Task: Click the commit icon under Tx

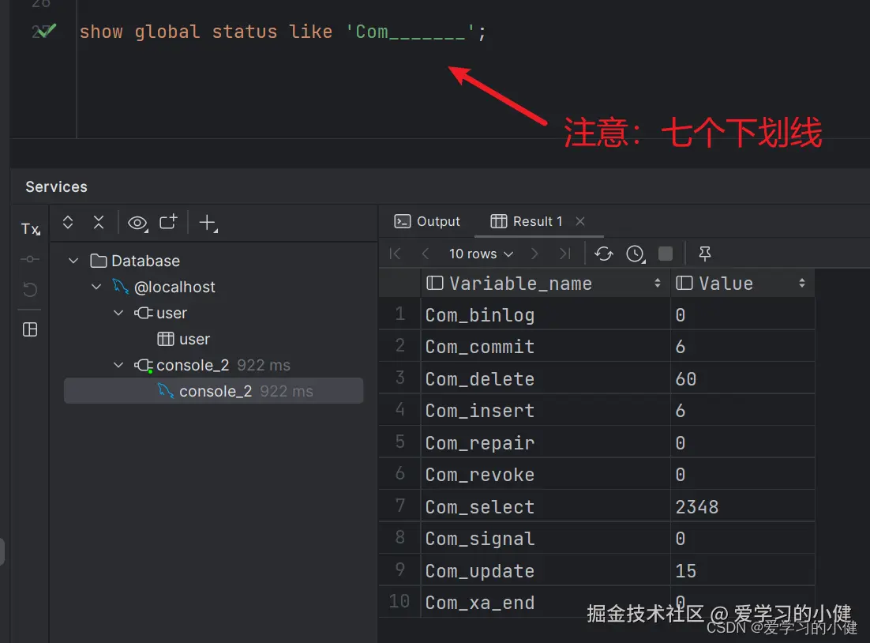Action: tap(30, 259)
